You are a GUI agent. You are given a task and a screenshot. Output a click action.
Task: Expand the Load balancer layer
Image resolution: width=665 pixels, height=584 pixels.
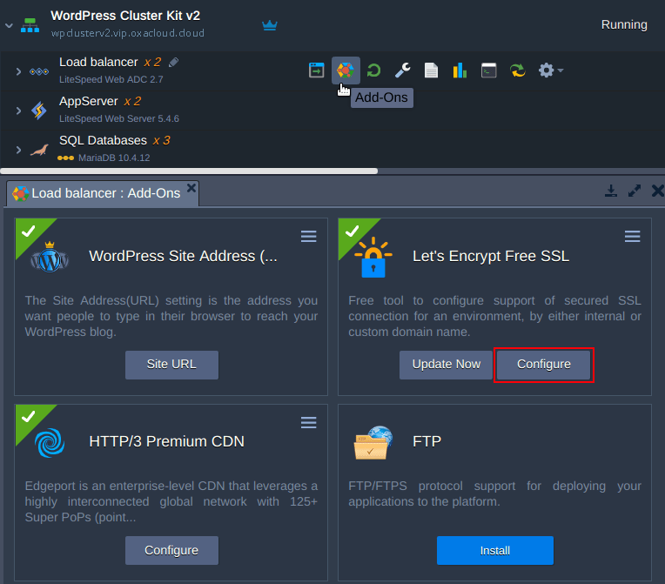pos(18,71)
